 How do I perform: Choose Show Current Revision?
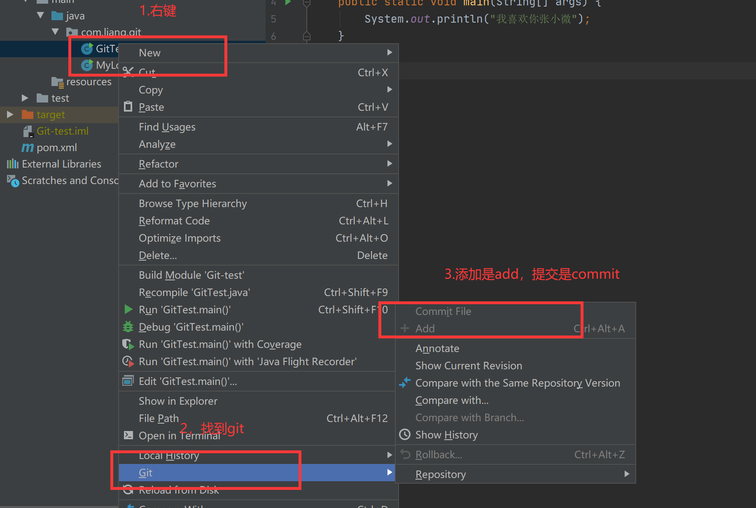pyautogui.click(x=516, y=366)
